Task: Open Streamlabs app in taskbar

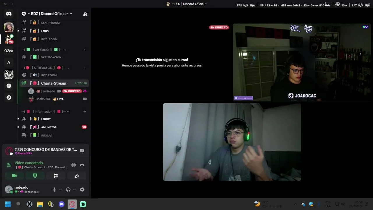Action: tap(83, 204)
